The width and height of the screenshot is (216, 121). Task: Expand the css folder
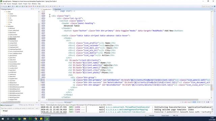coord(7,18)
